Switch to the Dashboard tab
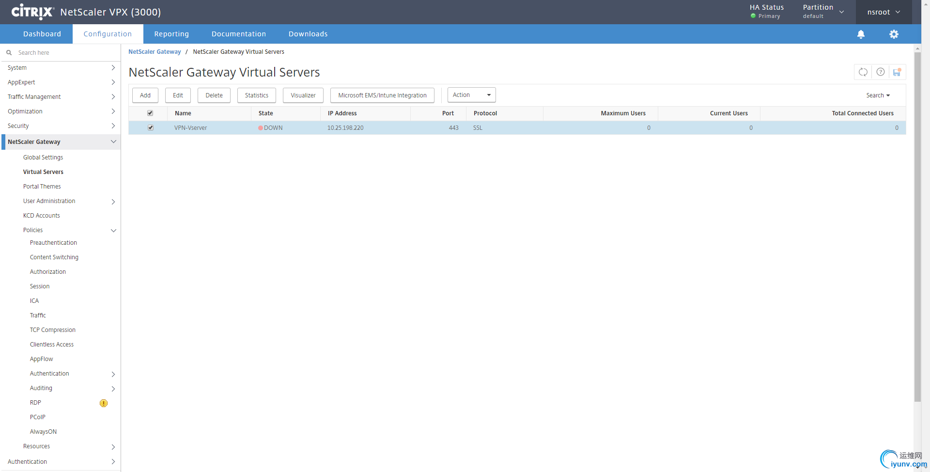The width and height of the screenshot is (930, 472). click(x=42, y=34)
